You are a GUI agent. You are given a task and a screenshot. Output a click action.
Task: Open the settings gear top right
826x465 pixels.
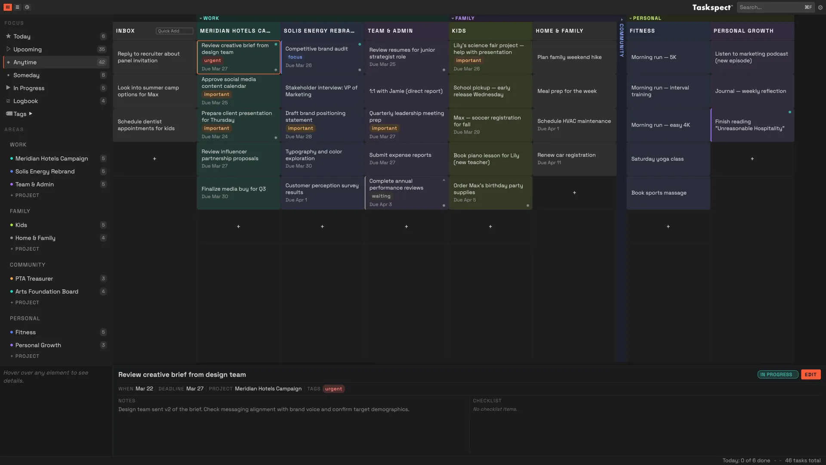[821, 7]
